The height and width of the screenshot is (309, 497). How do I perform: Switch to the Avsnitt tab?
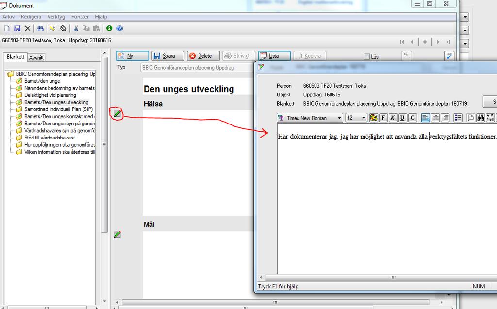[36, 57]
